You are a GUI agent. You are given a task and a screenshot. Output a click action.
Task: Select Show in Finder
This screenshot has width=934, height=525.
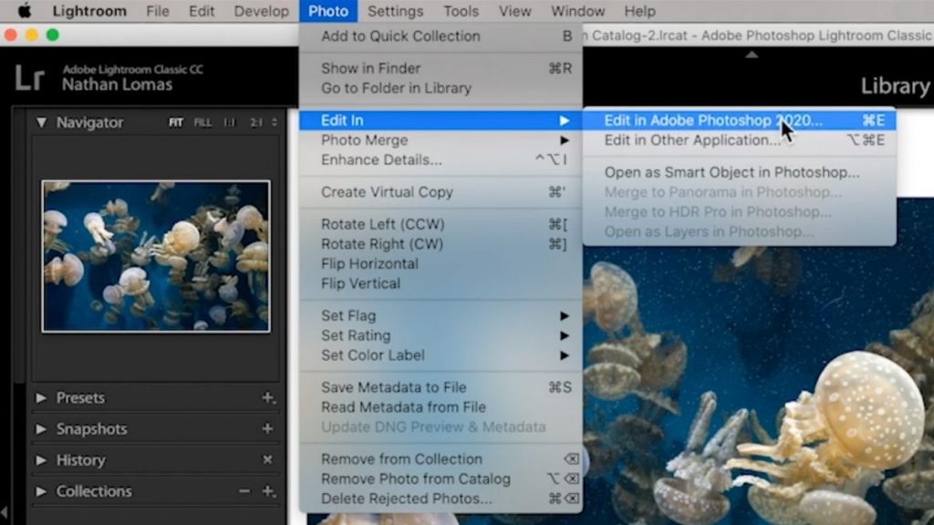pyautogui.click(x=441, y=68)
